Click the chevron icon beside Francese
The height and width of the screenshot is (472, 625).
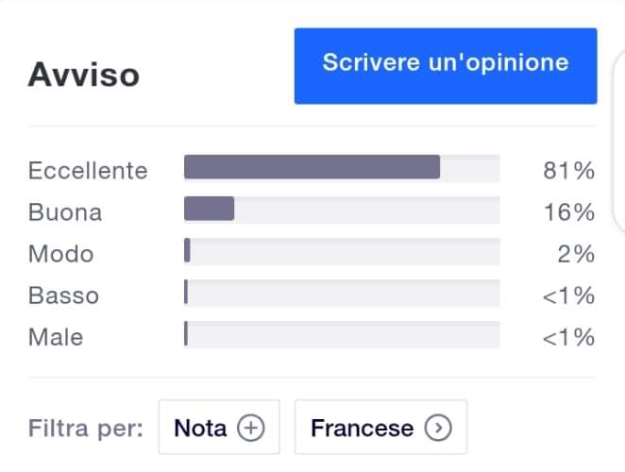[437, 429]
